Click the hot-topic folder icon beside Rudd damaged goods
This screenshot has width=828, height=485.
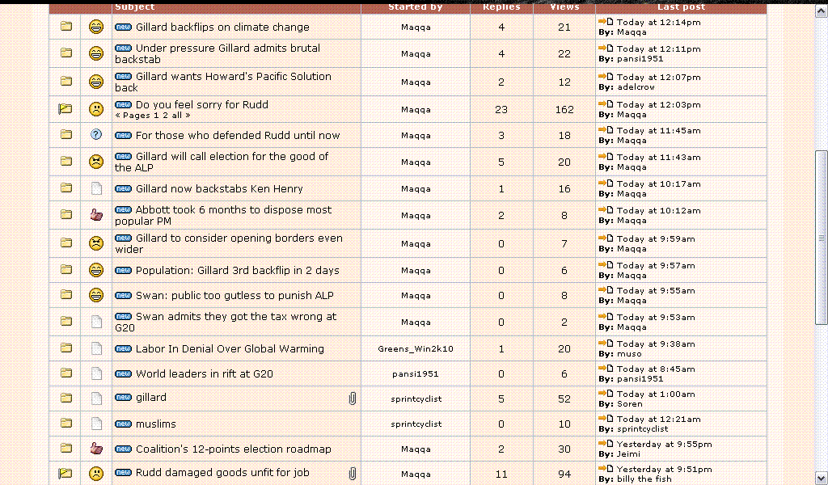65,473
